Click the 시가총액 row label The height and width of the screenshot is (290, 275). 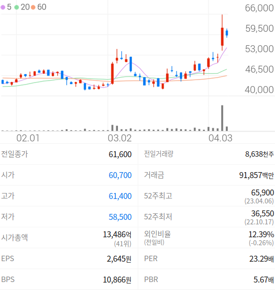coord(14,238)
